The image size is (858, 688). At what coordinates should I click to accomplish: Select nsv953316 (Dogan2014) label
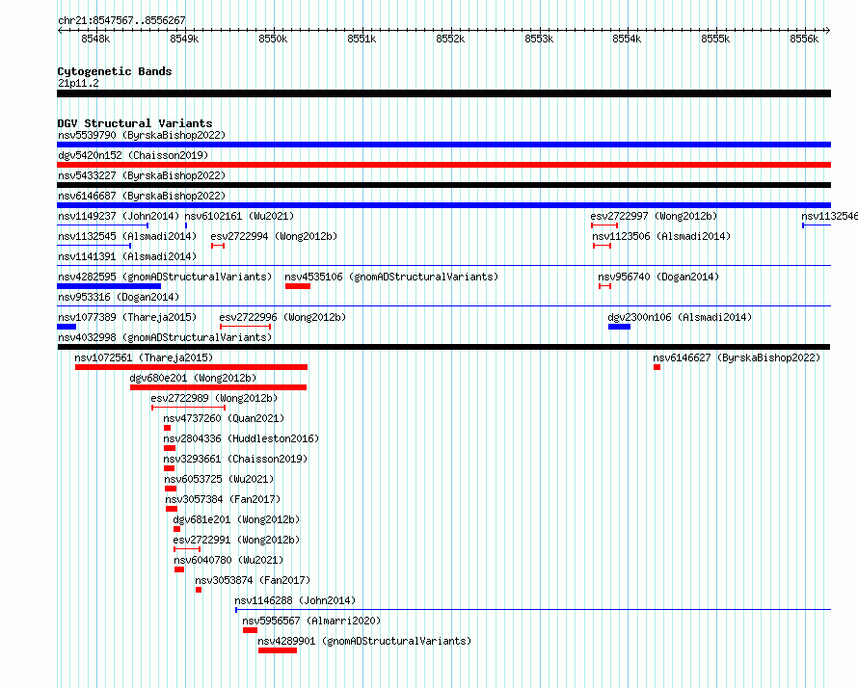pyautogui.click(x=119, y=297)
